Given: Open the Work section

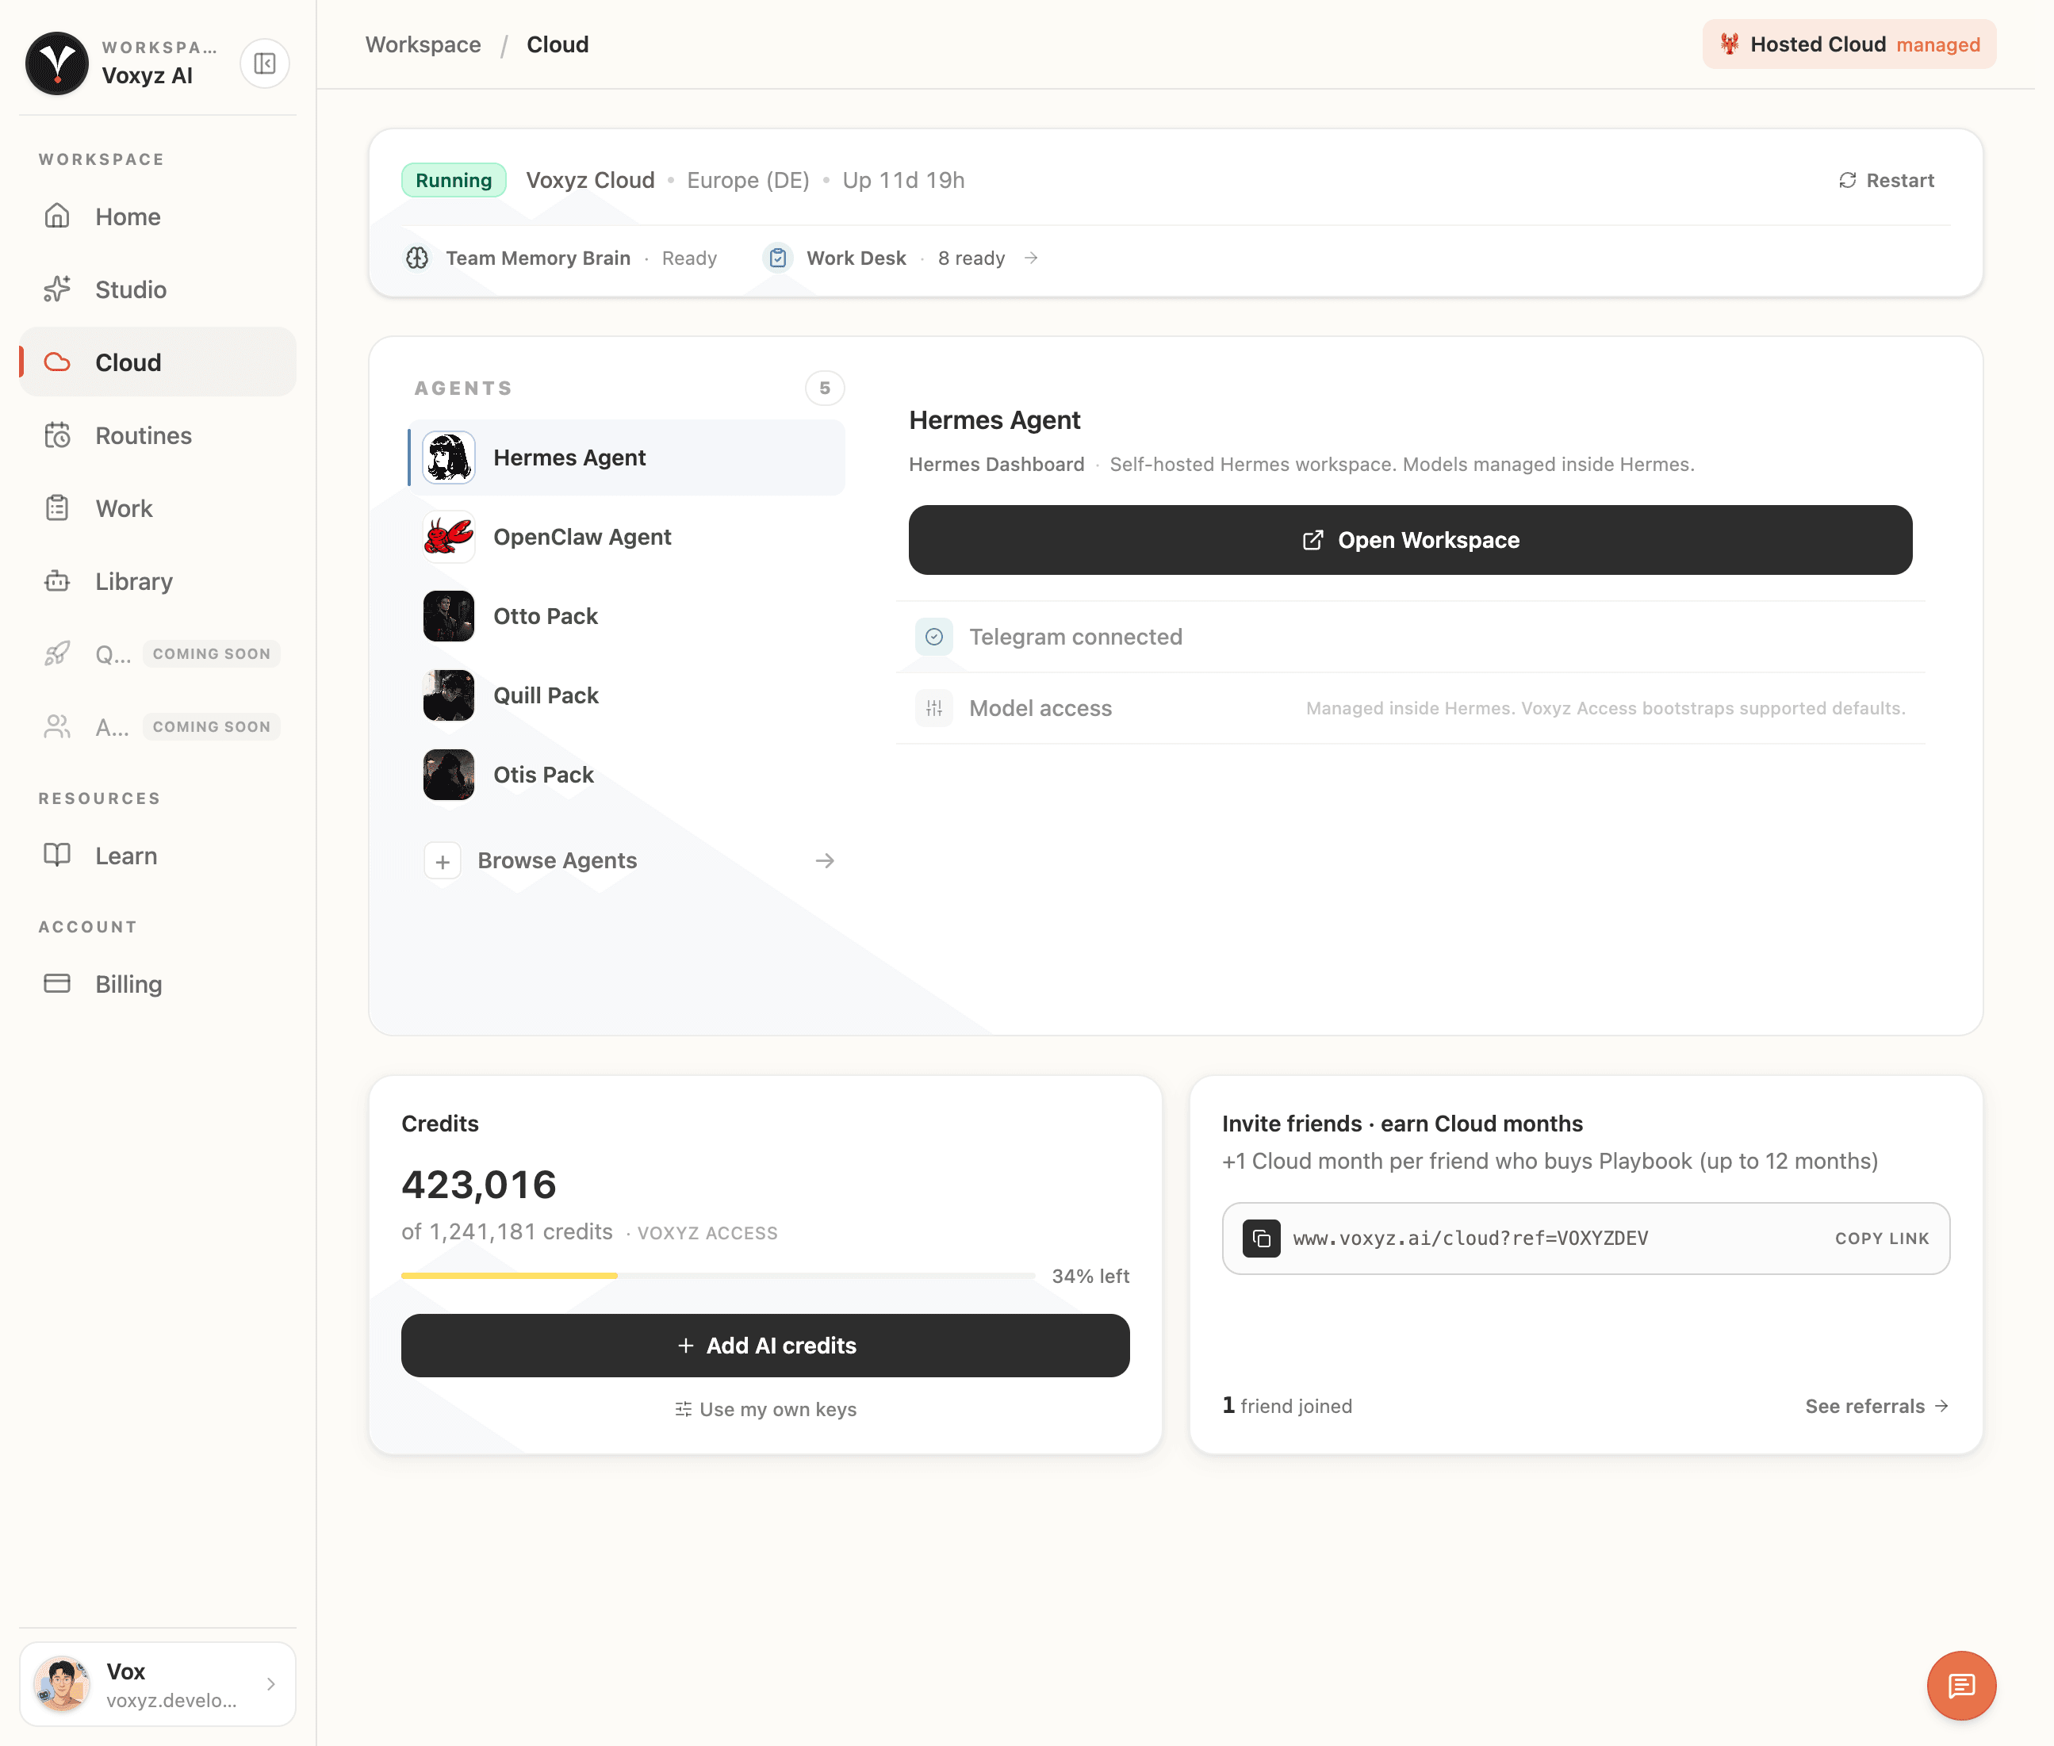Looking at the screenshot, I should tap(157, 509).
